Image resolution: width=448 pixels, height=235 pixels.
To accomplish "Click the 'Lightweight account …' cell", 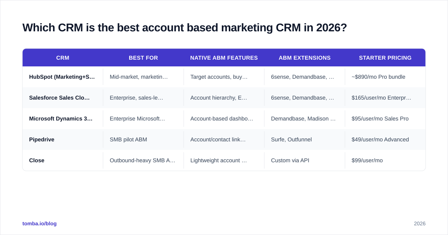I will 224,160.
